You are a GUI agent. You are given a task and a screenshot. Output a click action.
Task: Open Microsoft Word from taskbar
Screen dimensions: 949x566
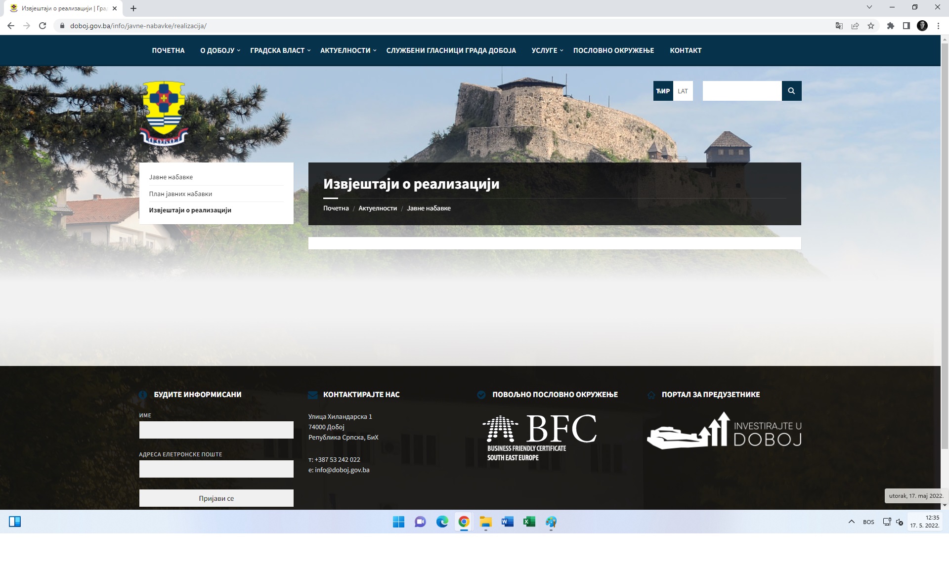click(x=507, y=522)
